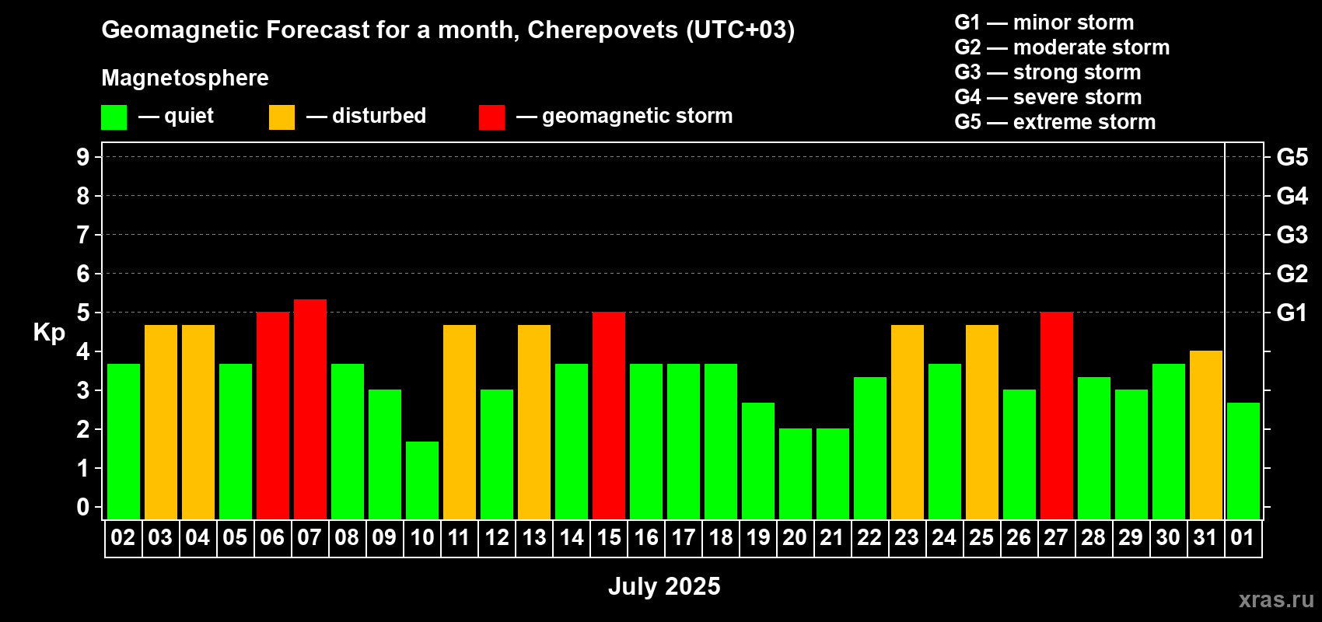The height and width of the screenshot is (622, 1322).
Task: Click date label 26 on the axis
Action: point(1019,538)
